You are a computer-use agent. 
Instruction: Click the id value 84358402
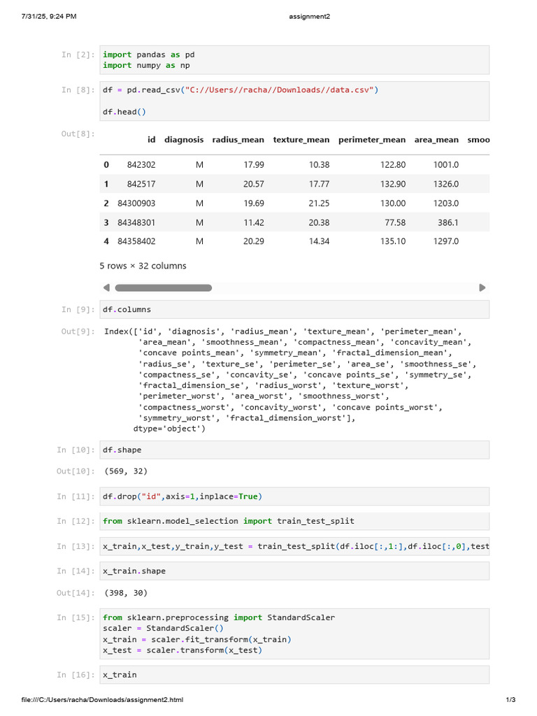coord(136,241)
